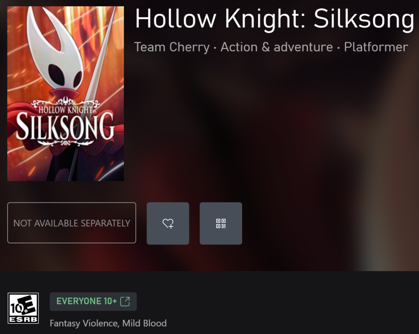Click the small HOLLOW KNIGHT text on cover
419x334 pixels.
(x=65, y=110)
